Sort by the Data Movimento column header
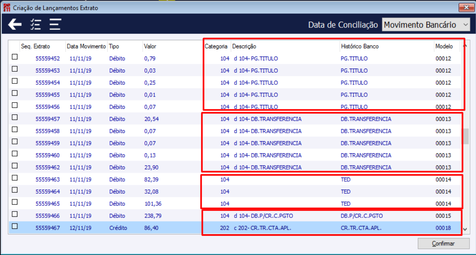 click(x=86, y=46)
